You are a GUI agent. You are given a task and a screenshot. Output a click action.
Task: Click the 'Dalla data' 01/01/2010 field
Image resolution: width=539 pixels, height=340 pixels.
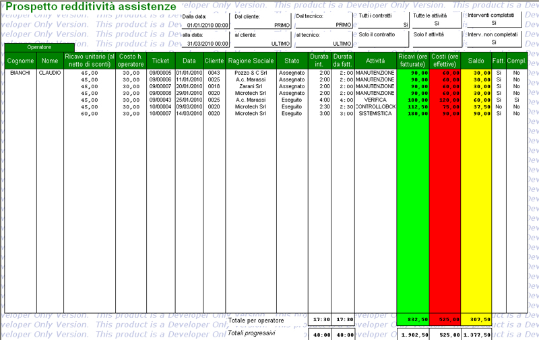click(205, 21)
